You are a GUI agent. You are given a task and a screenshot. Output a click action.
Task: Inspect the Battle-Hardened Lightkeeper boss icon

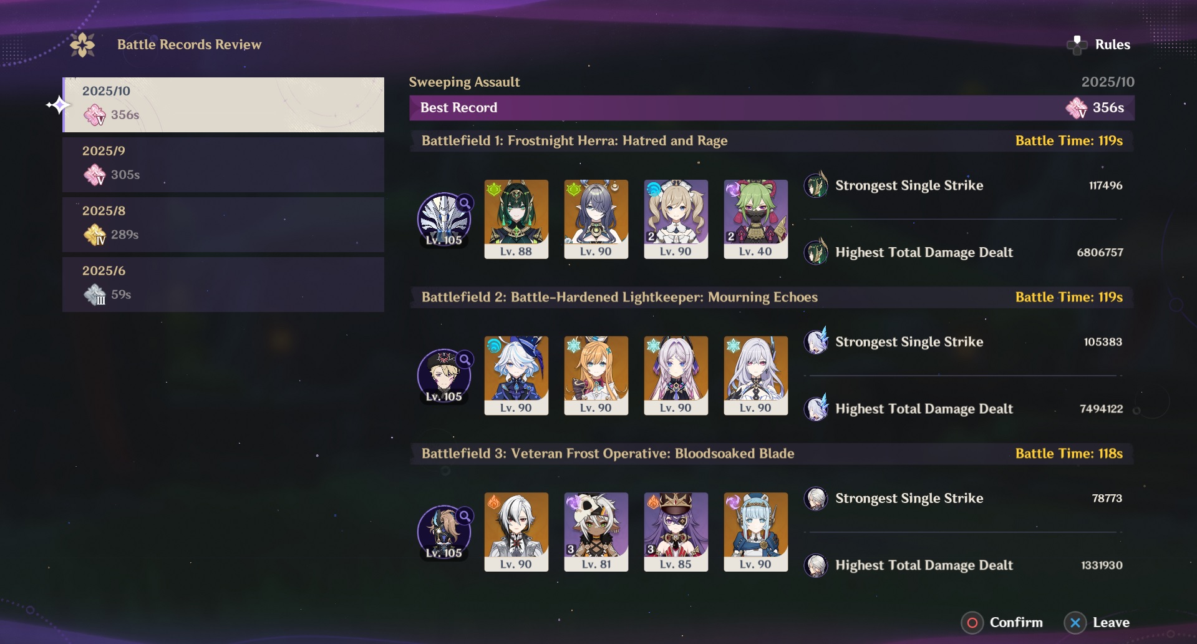point(444,376)
